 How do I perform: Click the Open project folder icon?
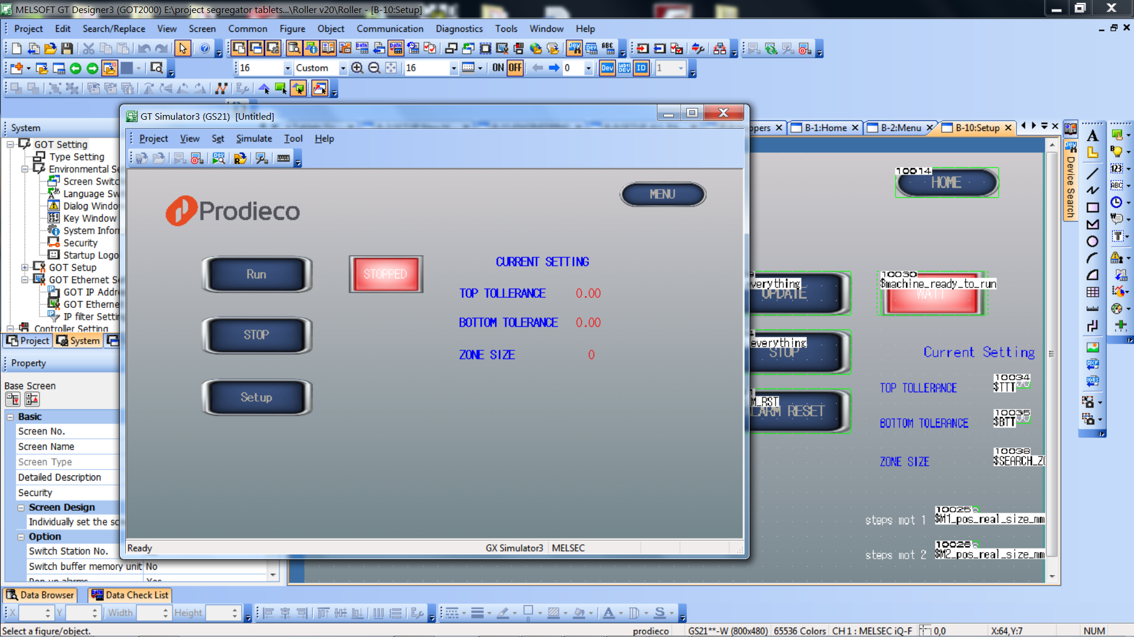pyautogui.click(x=50, y=48)
